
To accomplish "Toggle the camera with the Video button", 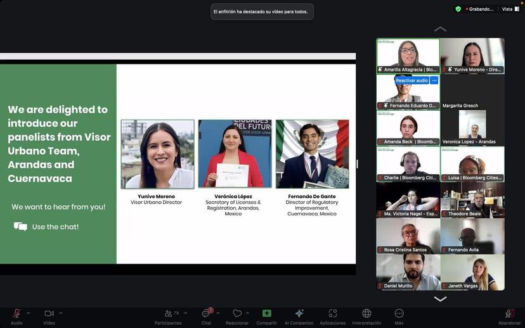I will click(x=49, y=314).
